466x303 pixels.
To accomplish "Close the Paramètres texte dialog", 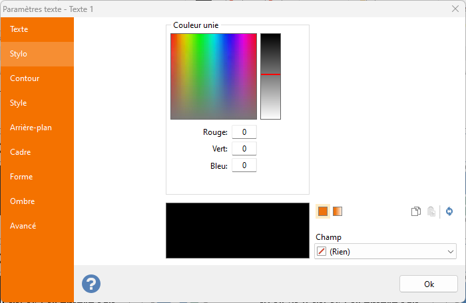I will [453, 9].
